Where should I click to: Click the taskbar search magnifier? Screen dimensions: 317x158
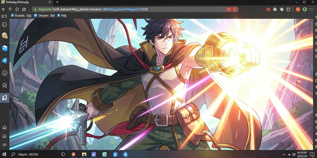13,154
